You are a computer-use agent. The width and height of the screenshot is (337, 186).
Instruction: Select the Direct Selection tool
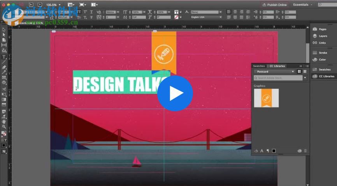4,35
